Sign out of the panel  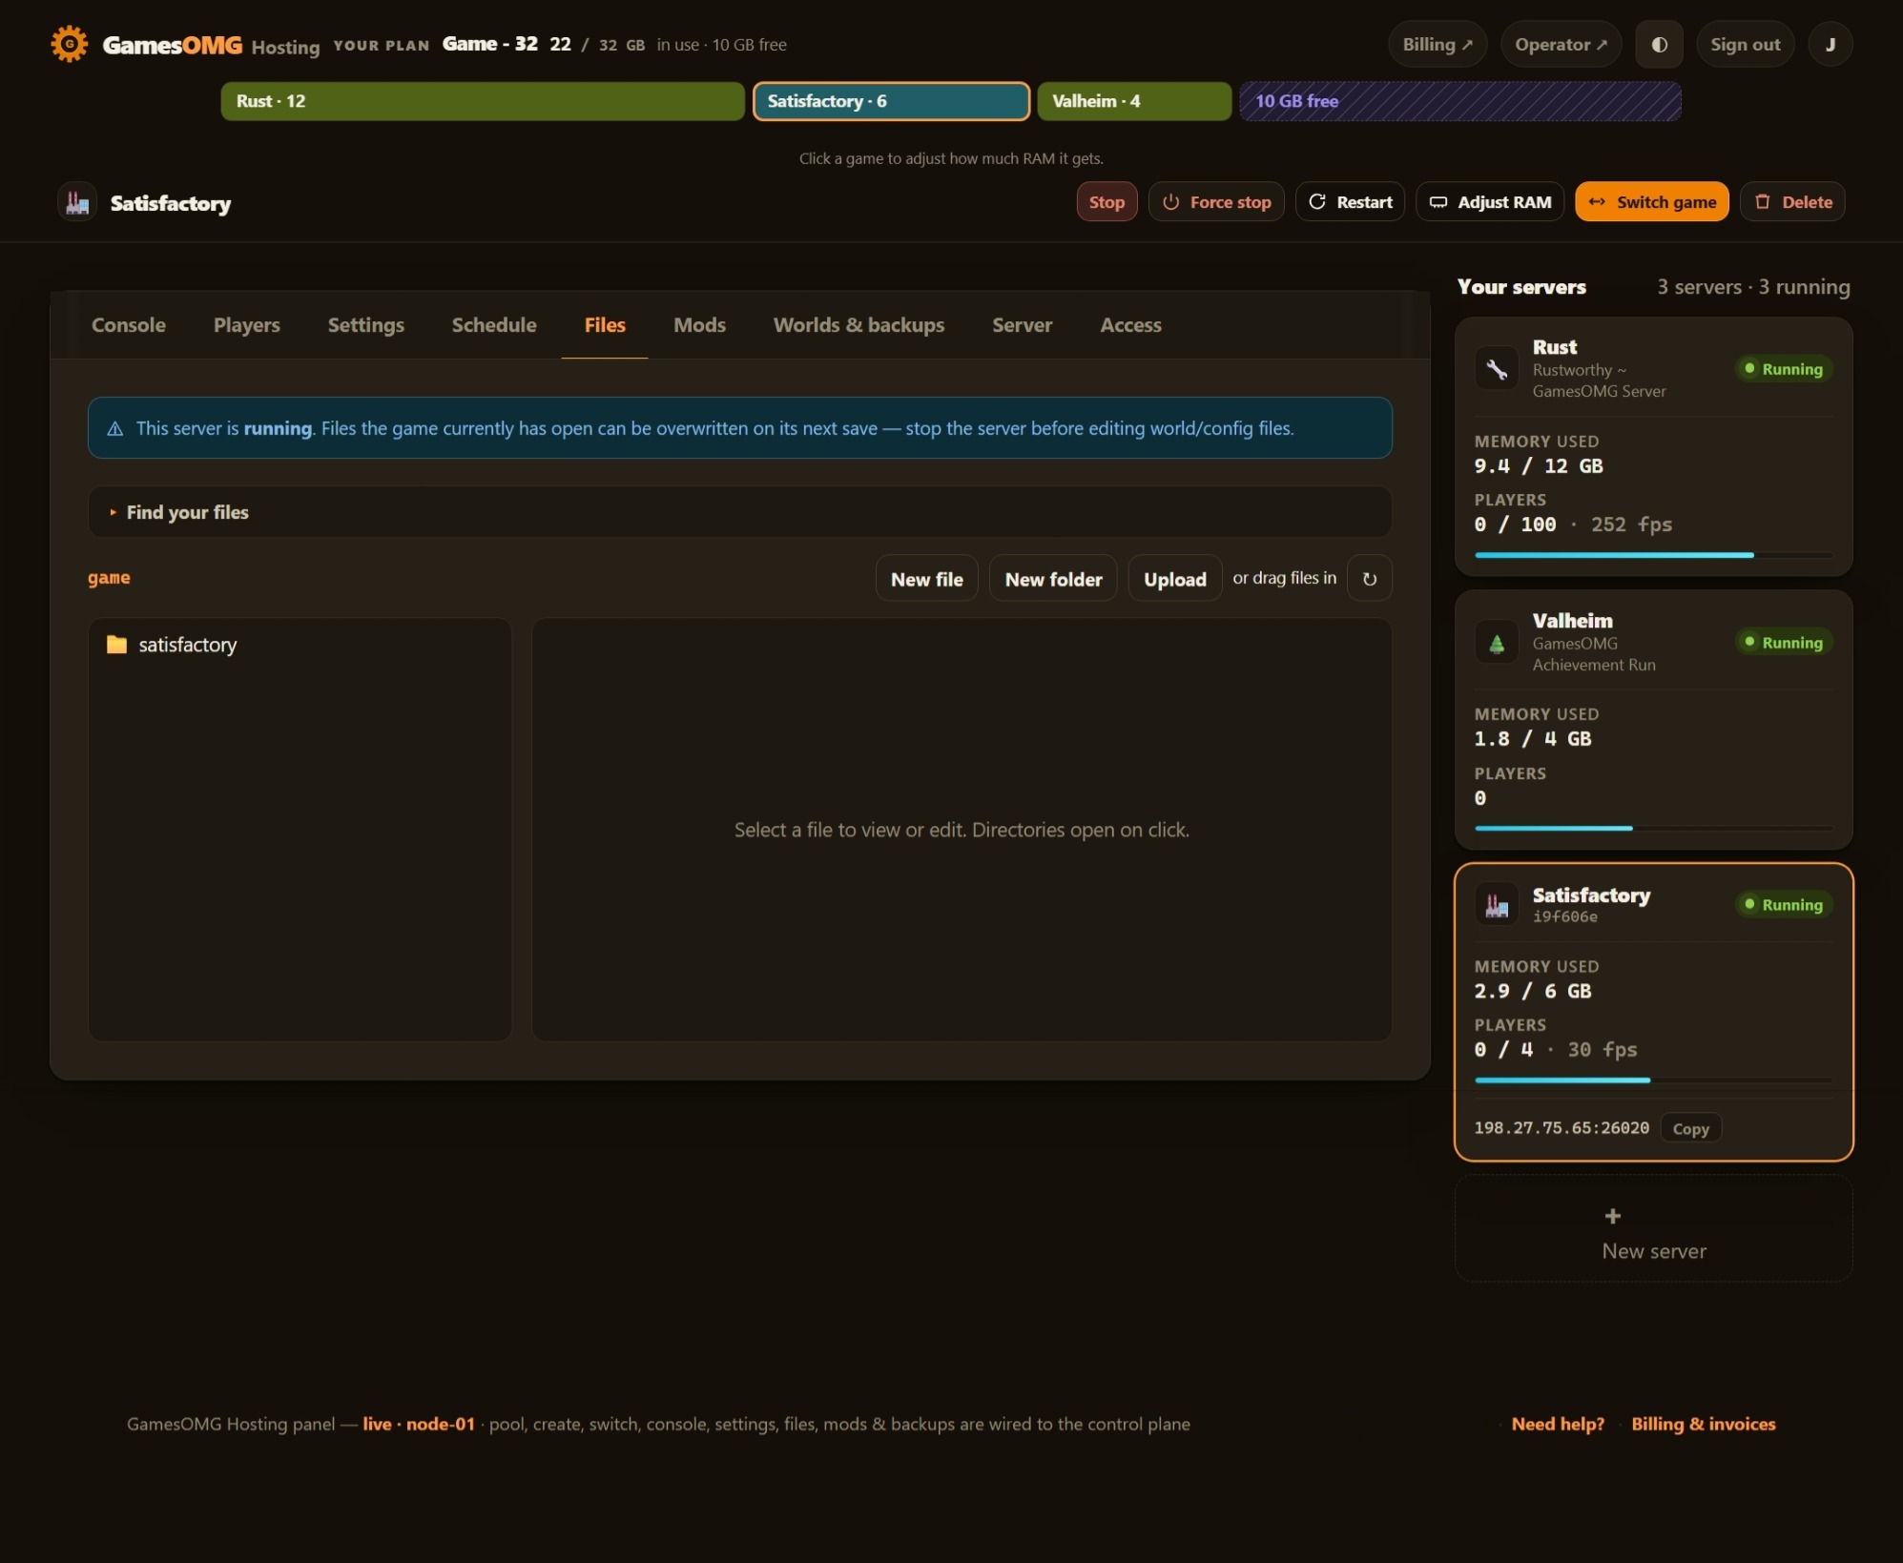pos(1745,45)
